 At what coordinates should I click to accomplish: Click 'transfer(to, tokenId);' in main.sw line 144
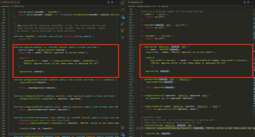(x=159, y=133)
